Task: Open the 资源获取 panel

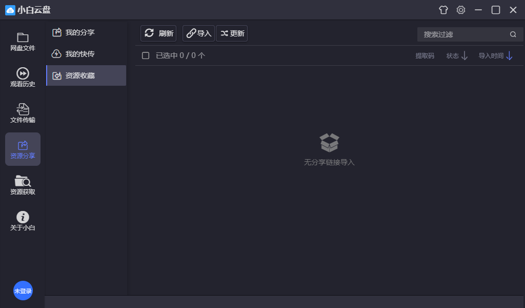Action: click(x=22, y=185)
